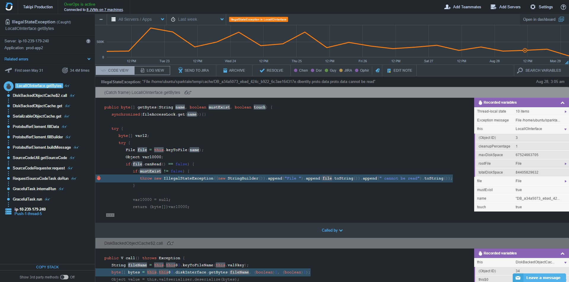Screen dimensions: 569x282
Task: Collapse second Recorded variables panel for DiskBackedObjectCache
Action: (562, 254)
